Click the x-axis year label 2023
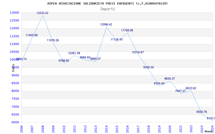 pyautogui.click(x=202, y=129)
